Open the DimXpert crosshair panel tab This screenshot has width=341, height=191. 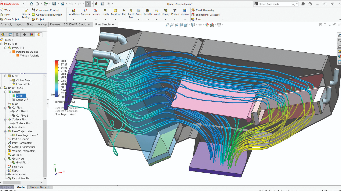pyautogui.click(x=25, y=35)
